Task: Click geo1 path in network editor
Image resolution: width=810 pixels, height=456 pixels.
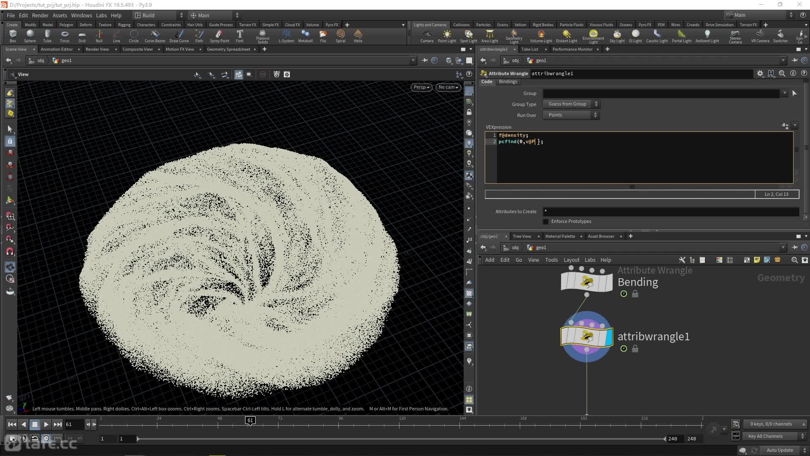Action: pos(537,248)
